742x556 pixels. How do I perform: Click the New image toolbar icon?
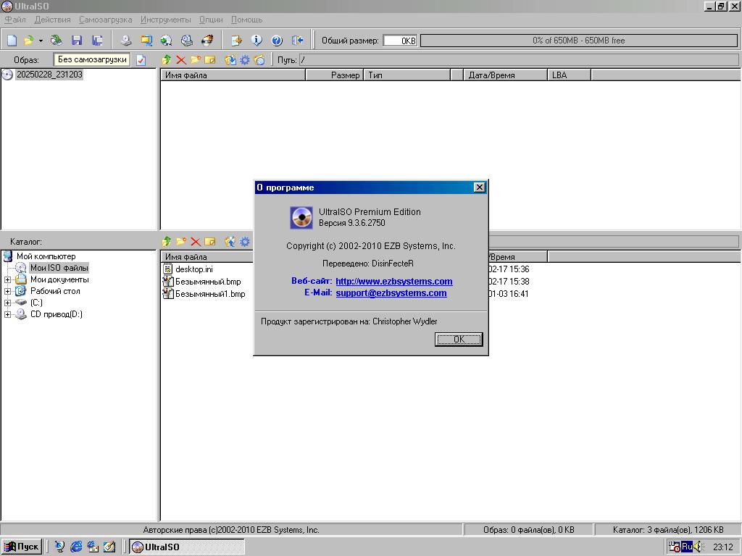[x=12, y=41]
